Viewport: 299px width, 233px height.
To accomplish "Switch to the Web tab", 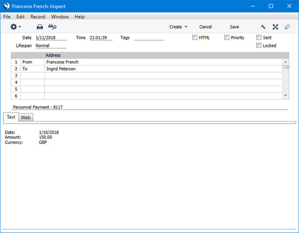I will click(26, 118).
